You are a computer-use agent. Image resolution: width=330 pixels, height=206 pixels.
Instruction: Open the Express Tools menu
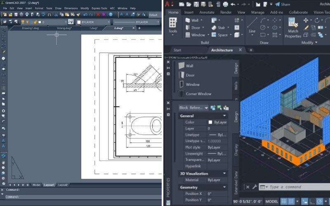coord(99,8)
